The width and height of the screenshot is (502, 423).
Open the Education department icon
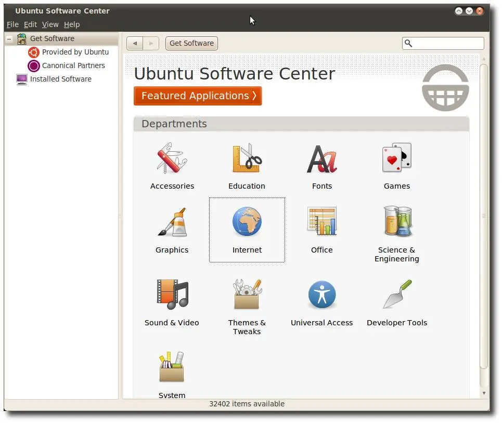coord(247,158)
